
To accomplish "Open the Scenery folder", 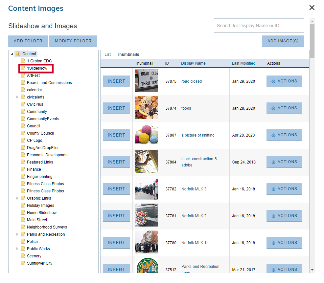I will point(34,256).
